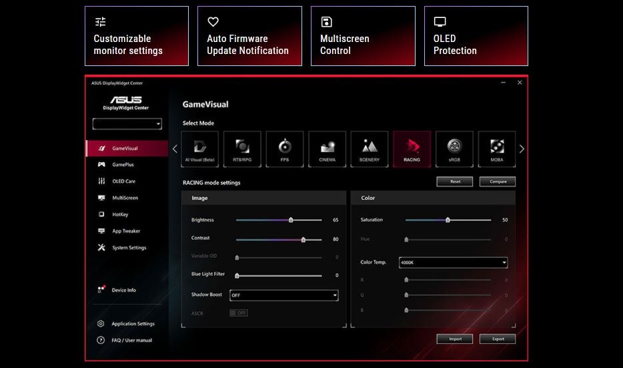
Task: Choose the MOBA mode icon
Action: (497, 148)
